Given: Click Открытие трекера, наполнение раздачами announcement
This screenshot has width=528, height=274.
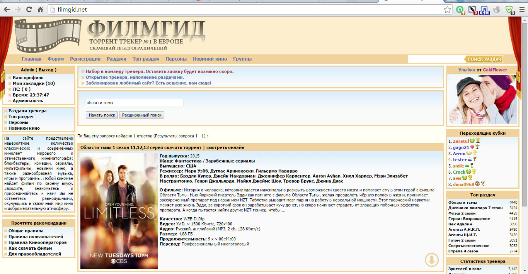Looking at the screenshot, I should pos(135,77).
